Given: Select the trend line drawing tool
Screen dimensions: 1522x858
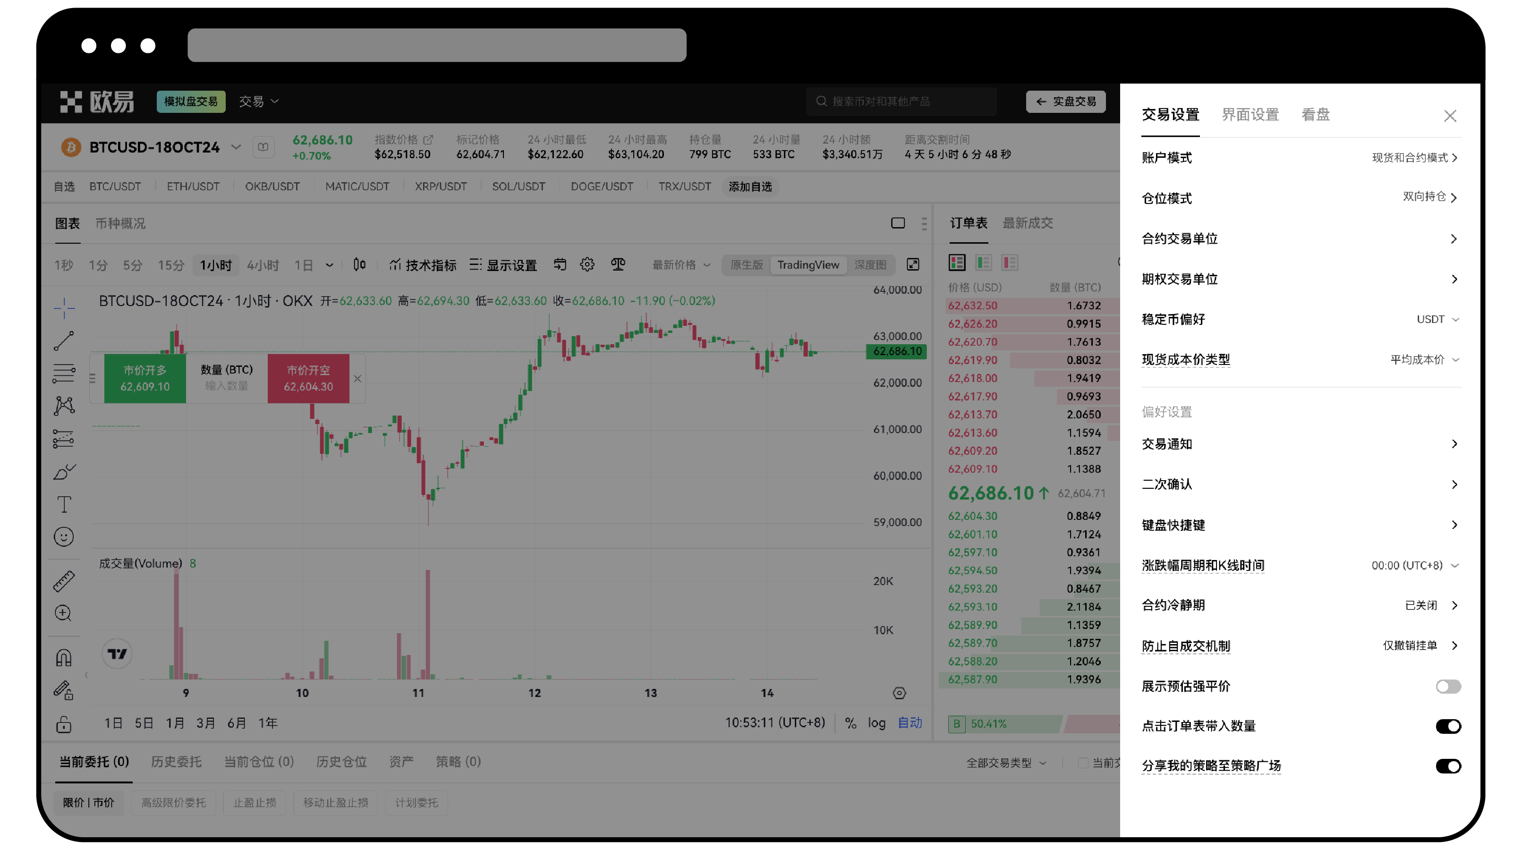Looking at the screenshot, I should 64,340.
